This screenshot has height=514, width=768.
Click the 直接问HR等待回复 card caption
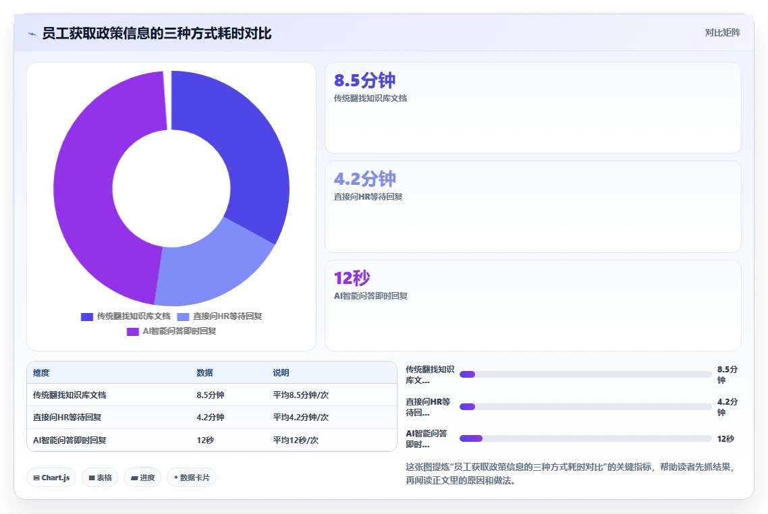pos(368,197)
